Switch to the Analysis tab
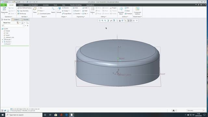Screen dimensions: 208x117 [21, 5]
